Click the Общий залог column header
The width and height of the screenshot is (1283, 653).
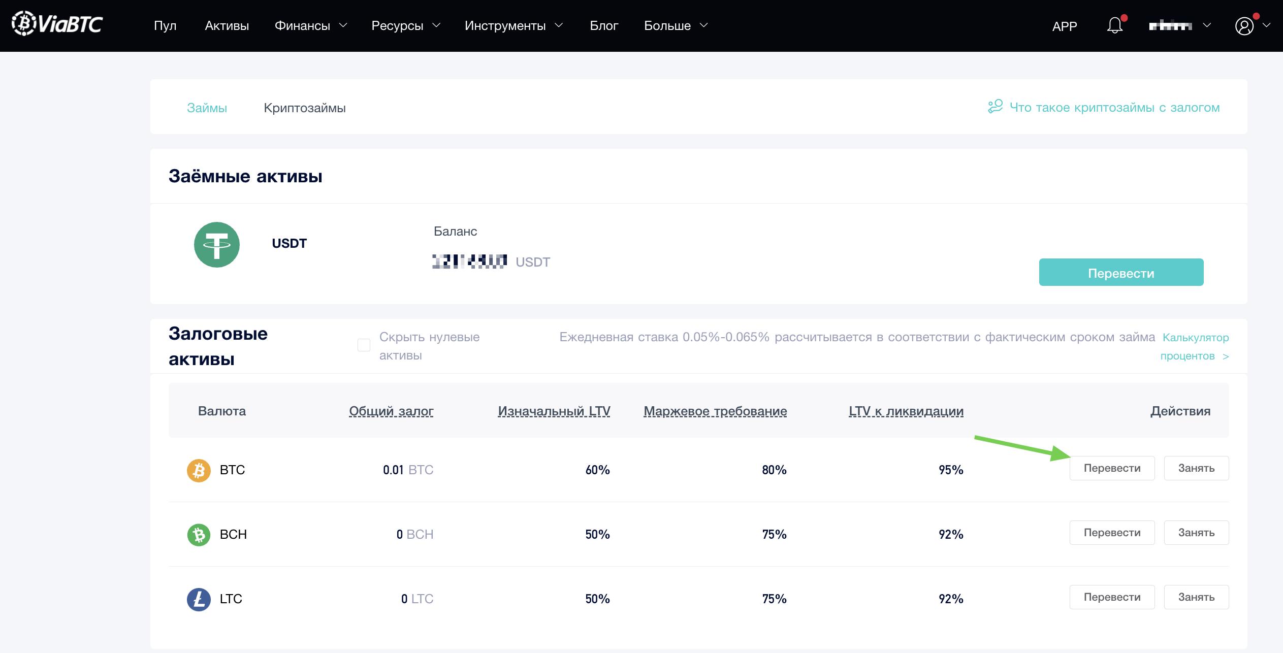[391, 411]
